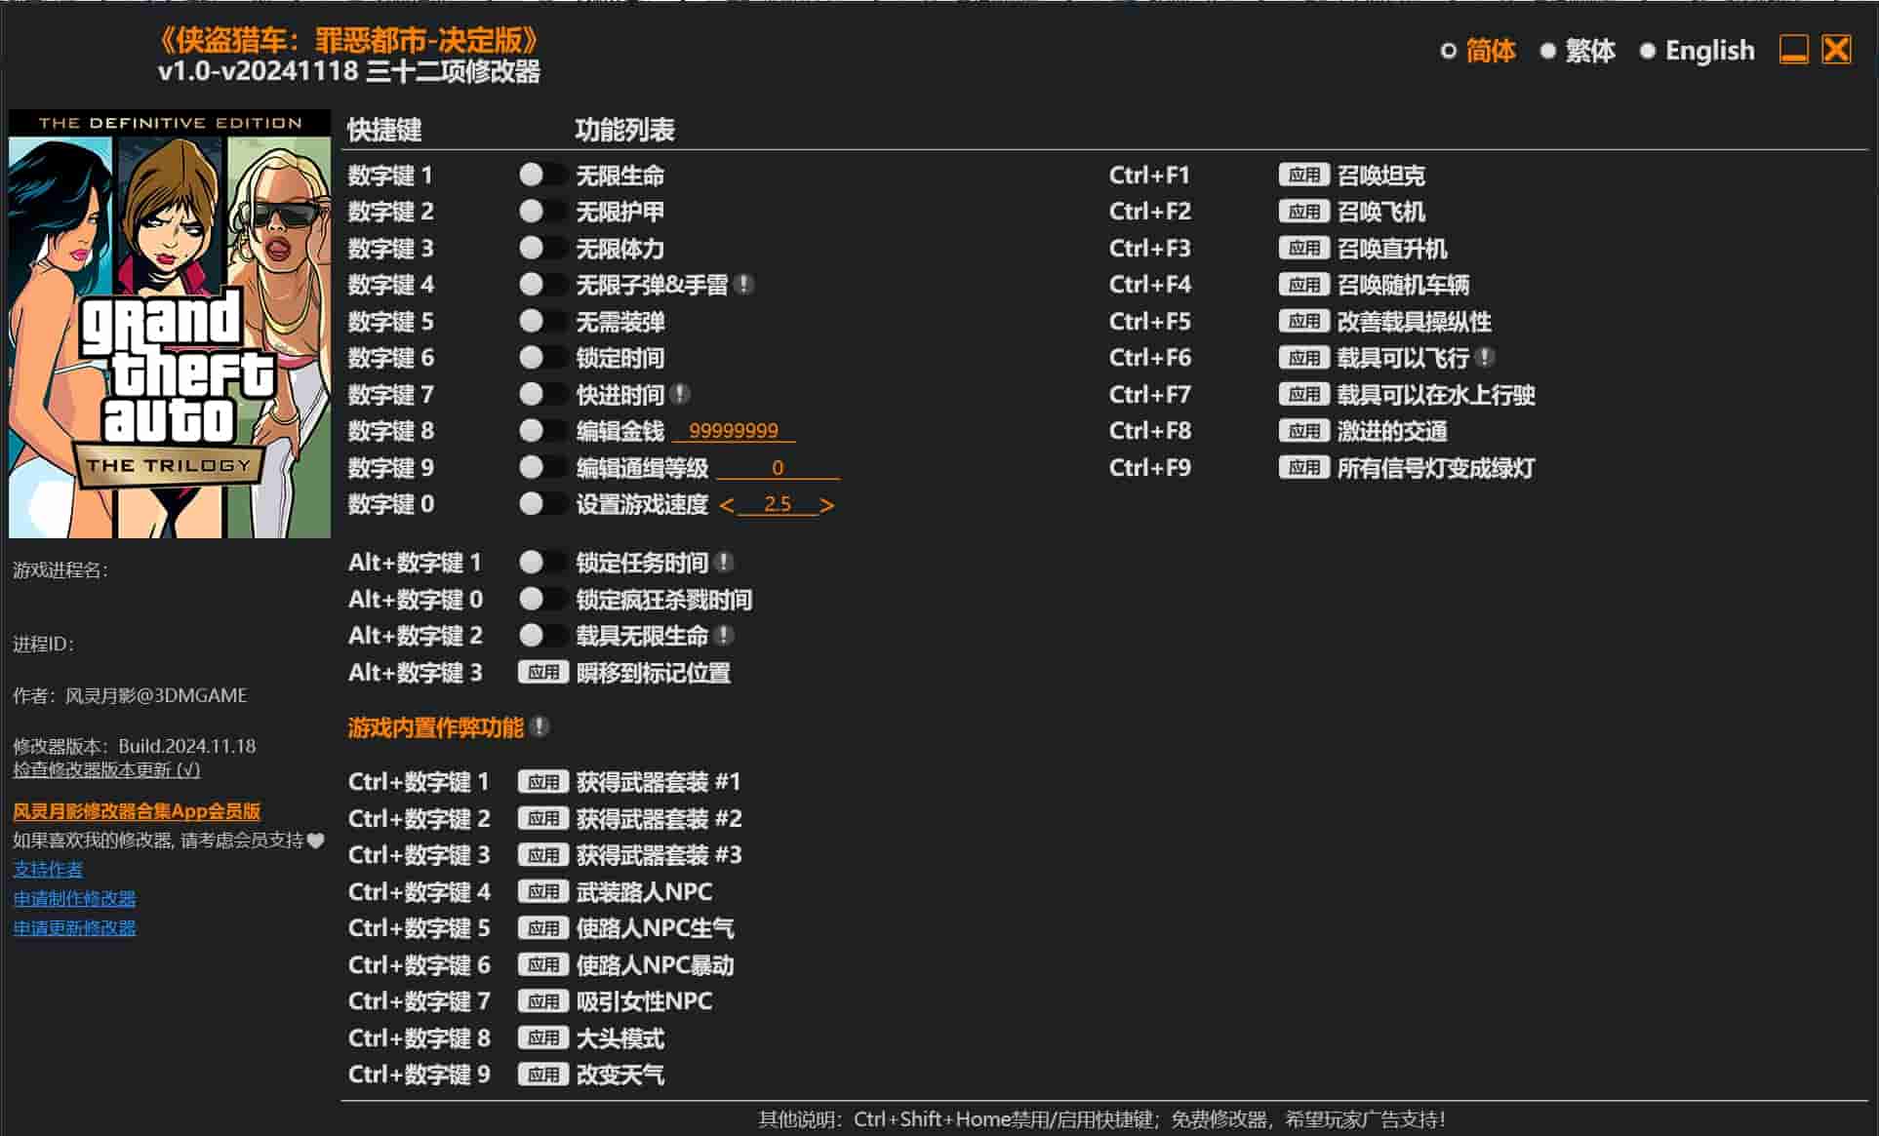Click info icon beside 快进时间

[x=680, y=395]
